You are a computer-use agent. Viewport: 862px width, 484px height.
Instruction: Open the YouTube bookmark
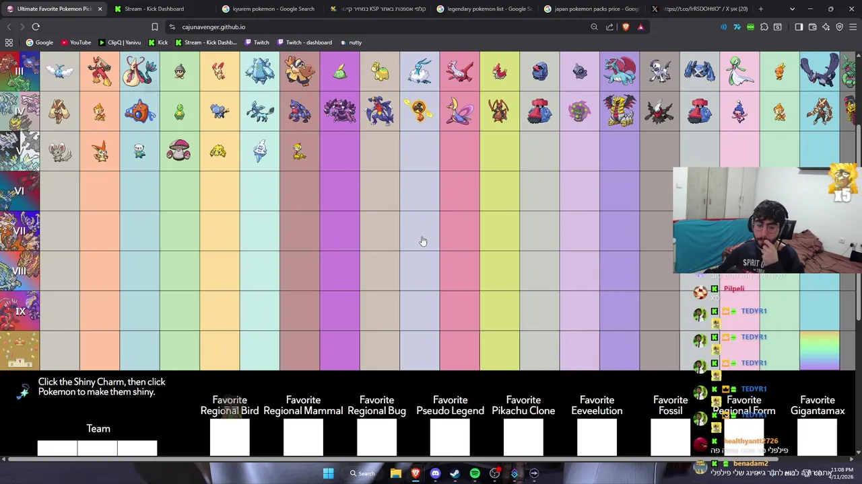(x=76, y=42)
